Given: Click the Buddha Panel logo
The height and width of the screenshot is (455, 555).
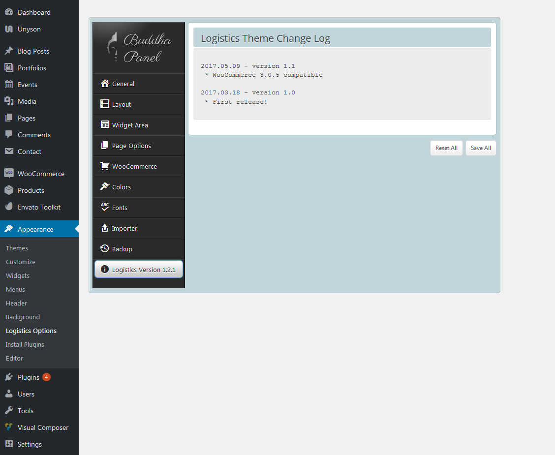Looking at the screenshot, I should click(139, 48).
